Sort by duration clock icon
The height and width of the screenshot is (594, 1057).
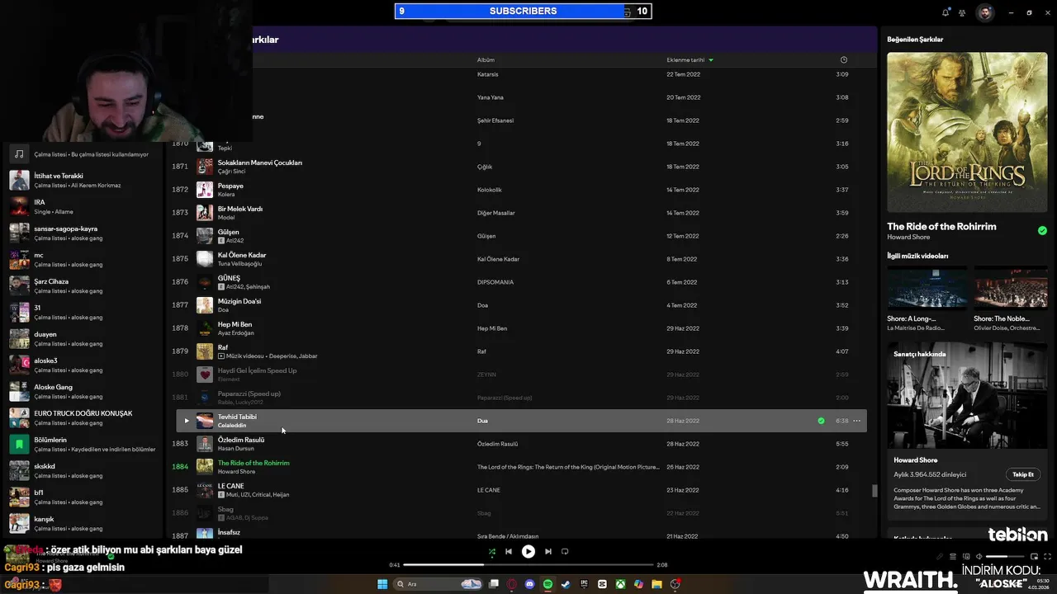(843, 59)
